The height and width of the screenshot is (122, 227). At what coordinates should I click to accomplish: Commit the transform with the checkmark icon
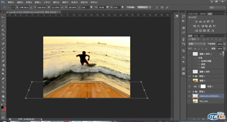167,7
